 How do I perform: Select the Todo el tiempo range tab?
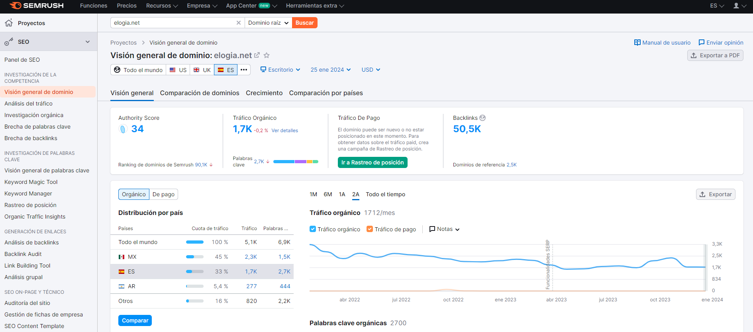coord(385,194)
